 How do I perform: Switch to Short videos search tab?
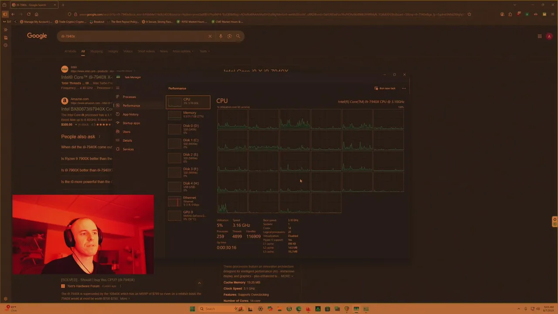[146, 51]
